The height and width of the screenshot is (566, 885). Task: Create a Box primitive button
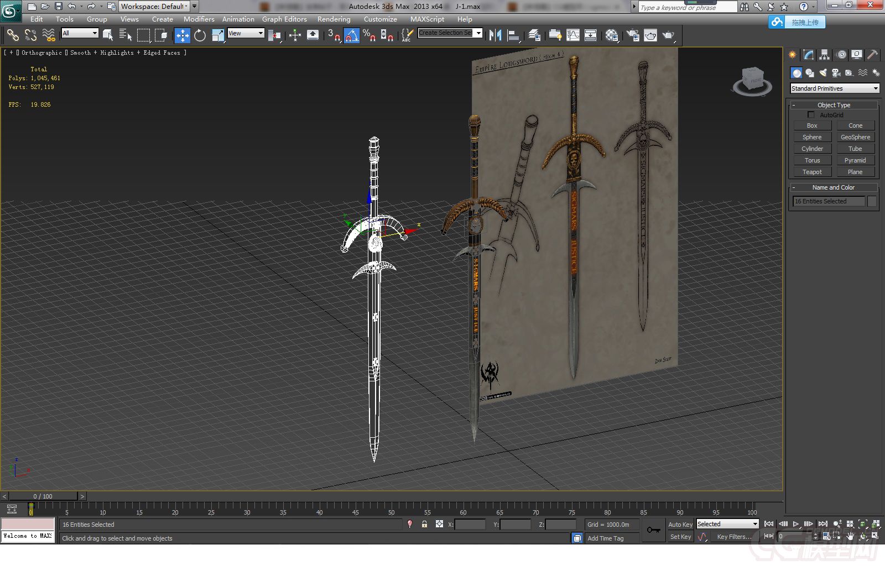tap(812, 125)
